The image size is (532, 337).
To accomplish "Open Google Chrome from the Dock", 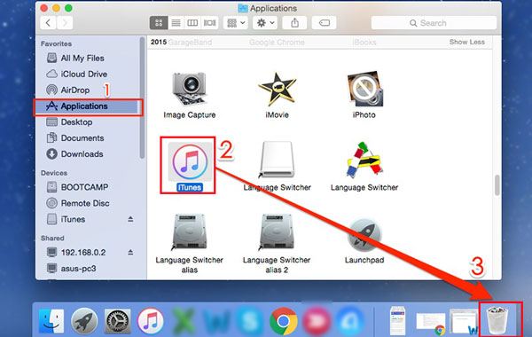I will click(x=284, y=321).
